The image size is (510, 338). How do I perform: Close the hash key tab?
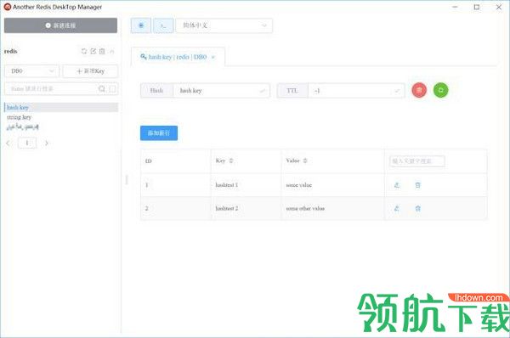(213, 57)
